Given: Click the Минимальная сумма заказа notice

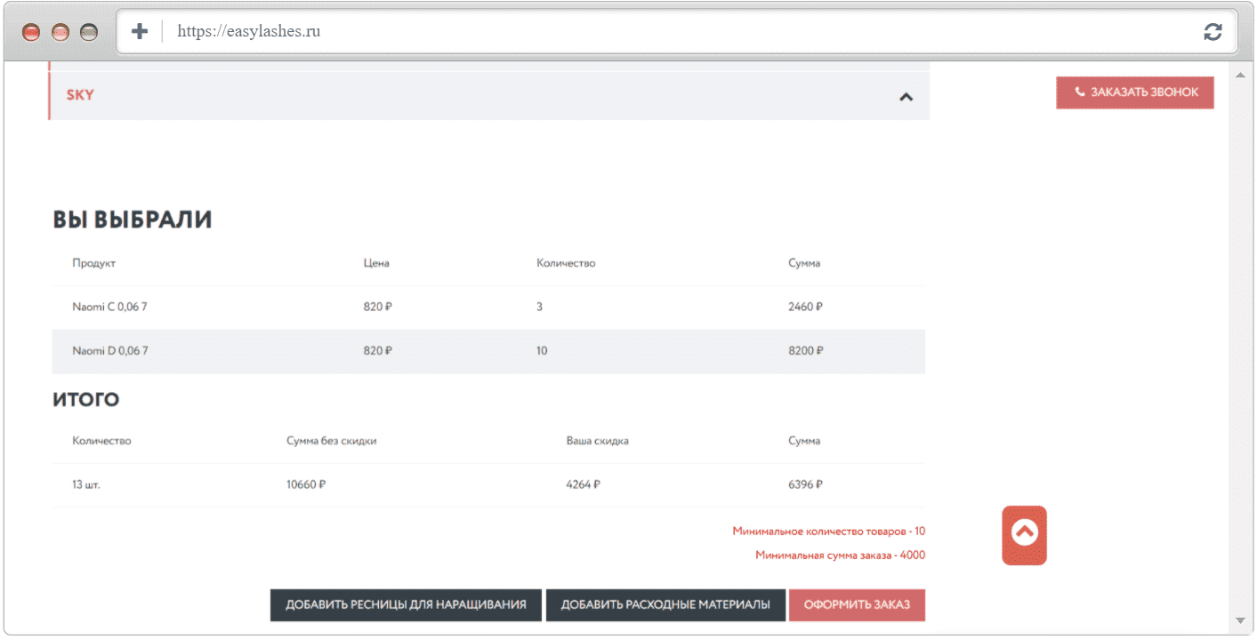Looking at the screenshot, I should point(841,556).
